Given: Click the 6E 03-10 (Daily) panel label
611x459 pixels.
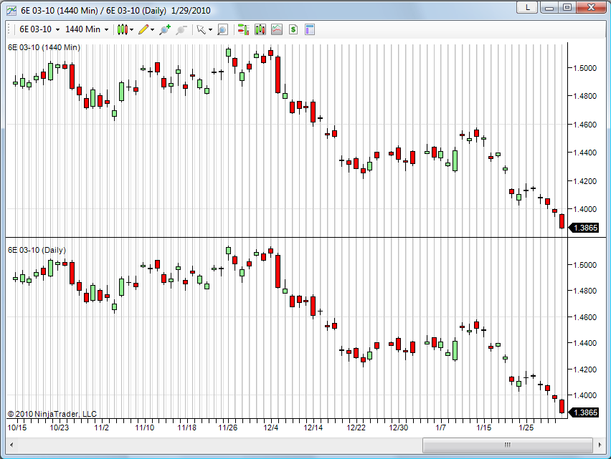Looking at the screenshot, I should pos(37,250).
